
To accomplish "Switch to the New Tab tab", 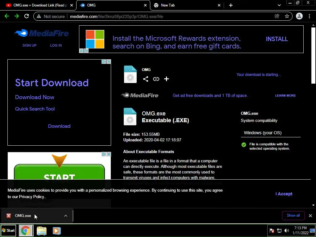I will tap(187, 5).
